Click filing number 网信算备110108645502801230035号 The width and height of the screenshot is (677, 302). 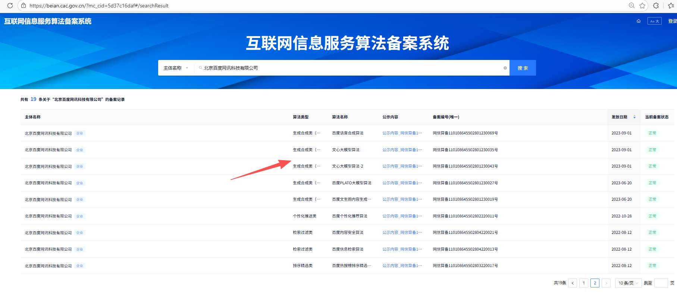[465, 150]
